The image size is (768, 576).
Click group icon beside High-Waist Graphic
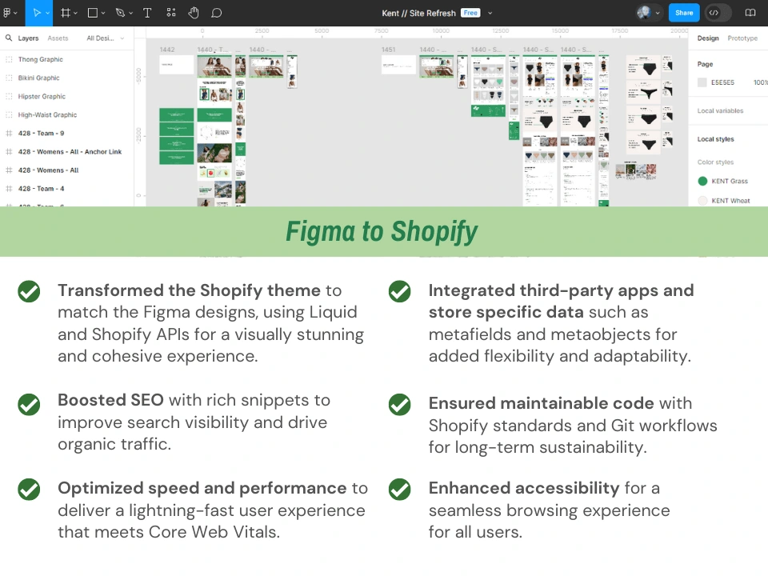pyautogui.click(x=9, y=114)
